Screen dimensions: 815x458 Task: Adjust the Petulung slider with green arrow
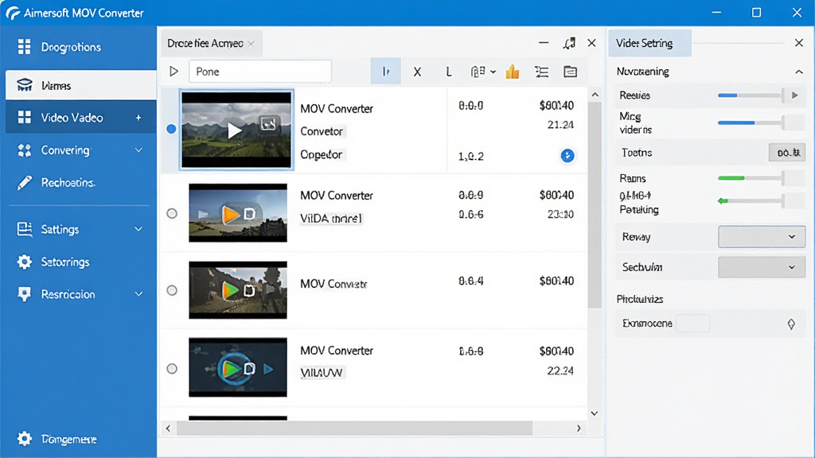click(x=751, y=200)
